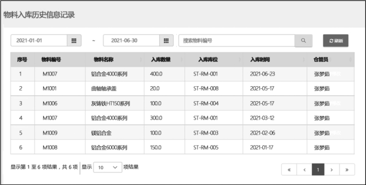Focus the 搜索物料编号 search box

tap(236, 40)
